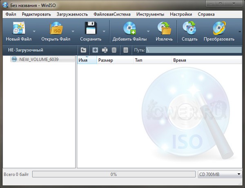
Task: Click the Создать image icon
Action: [x=189, y=28]
